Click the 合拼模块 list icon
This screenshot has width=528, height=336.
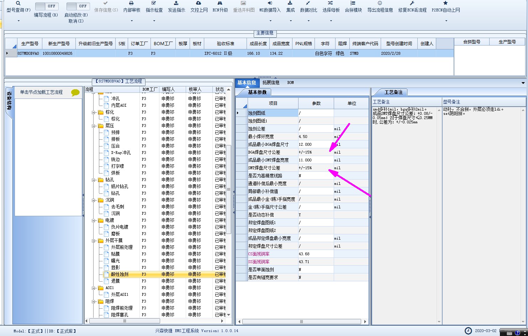point(353,3)
